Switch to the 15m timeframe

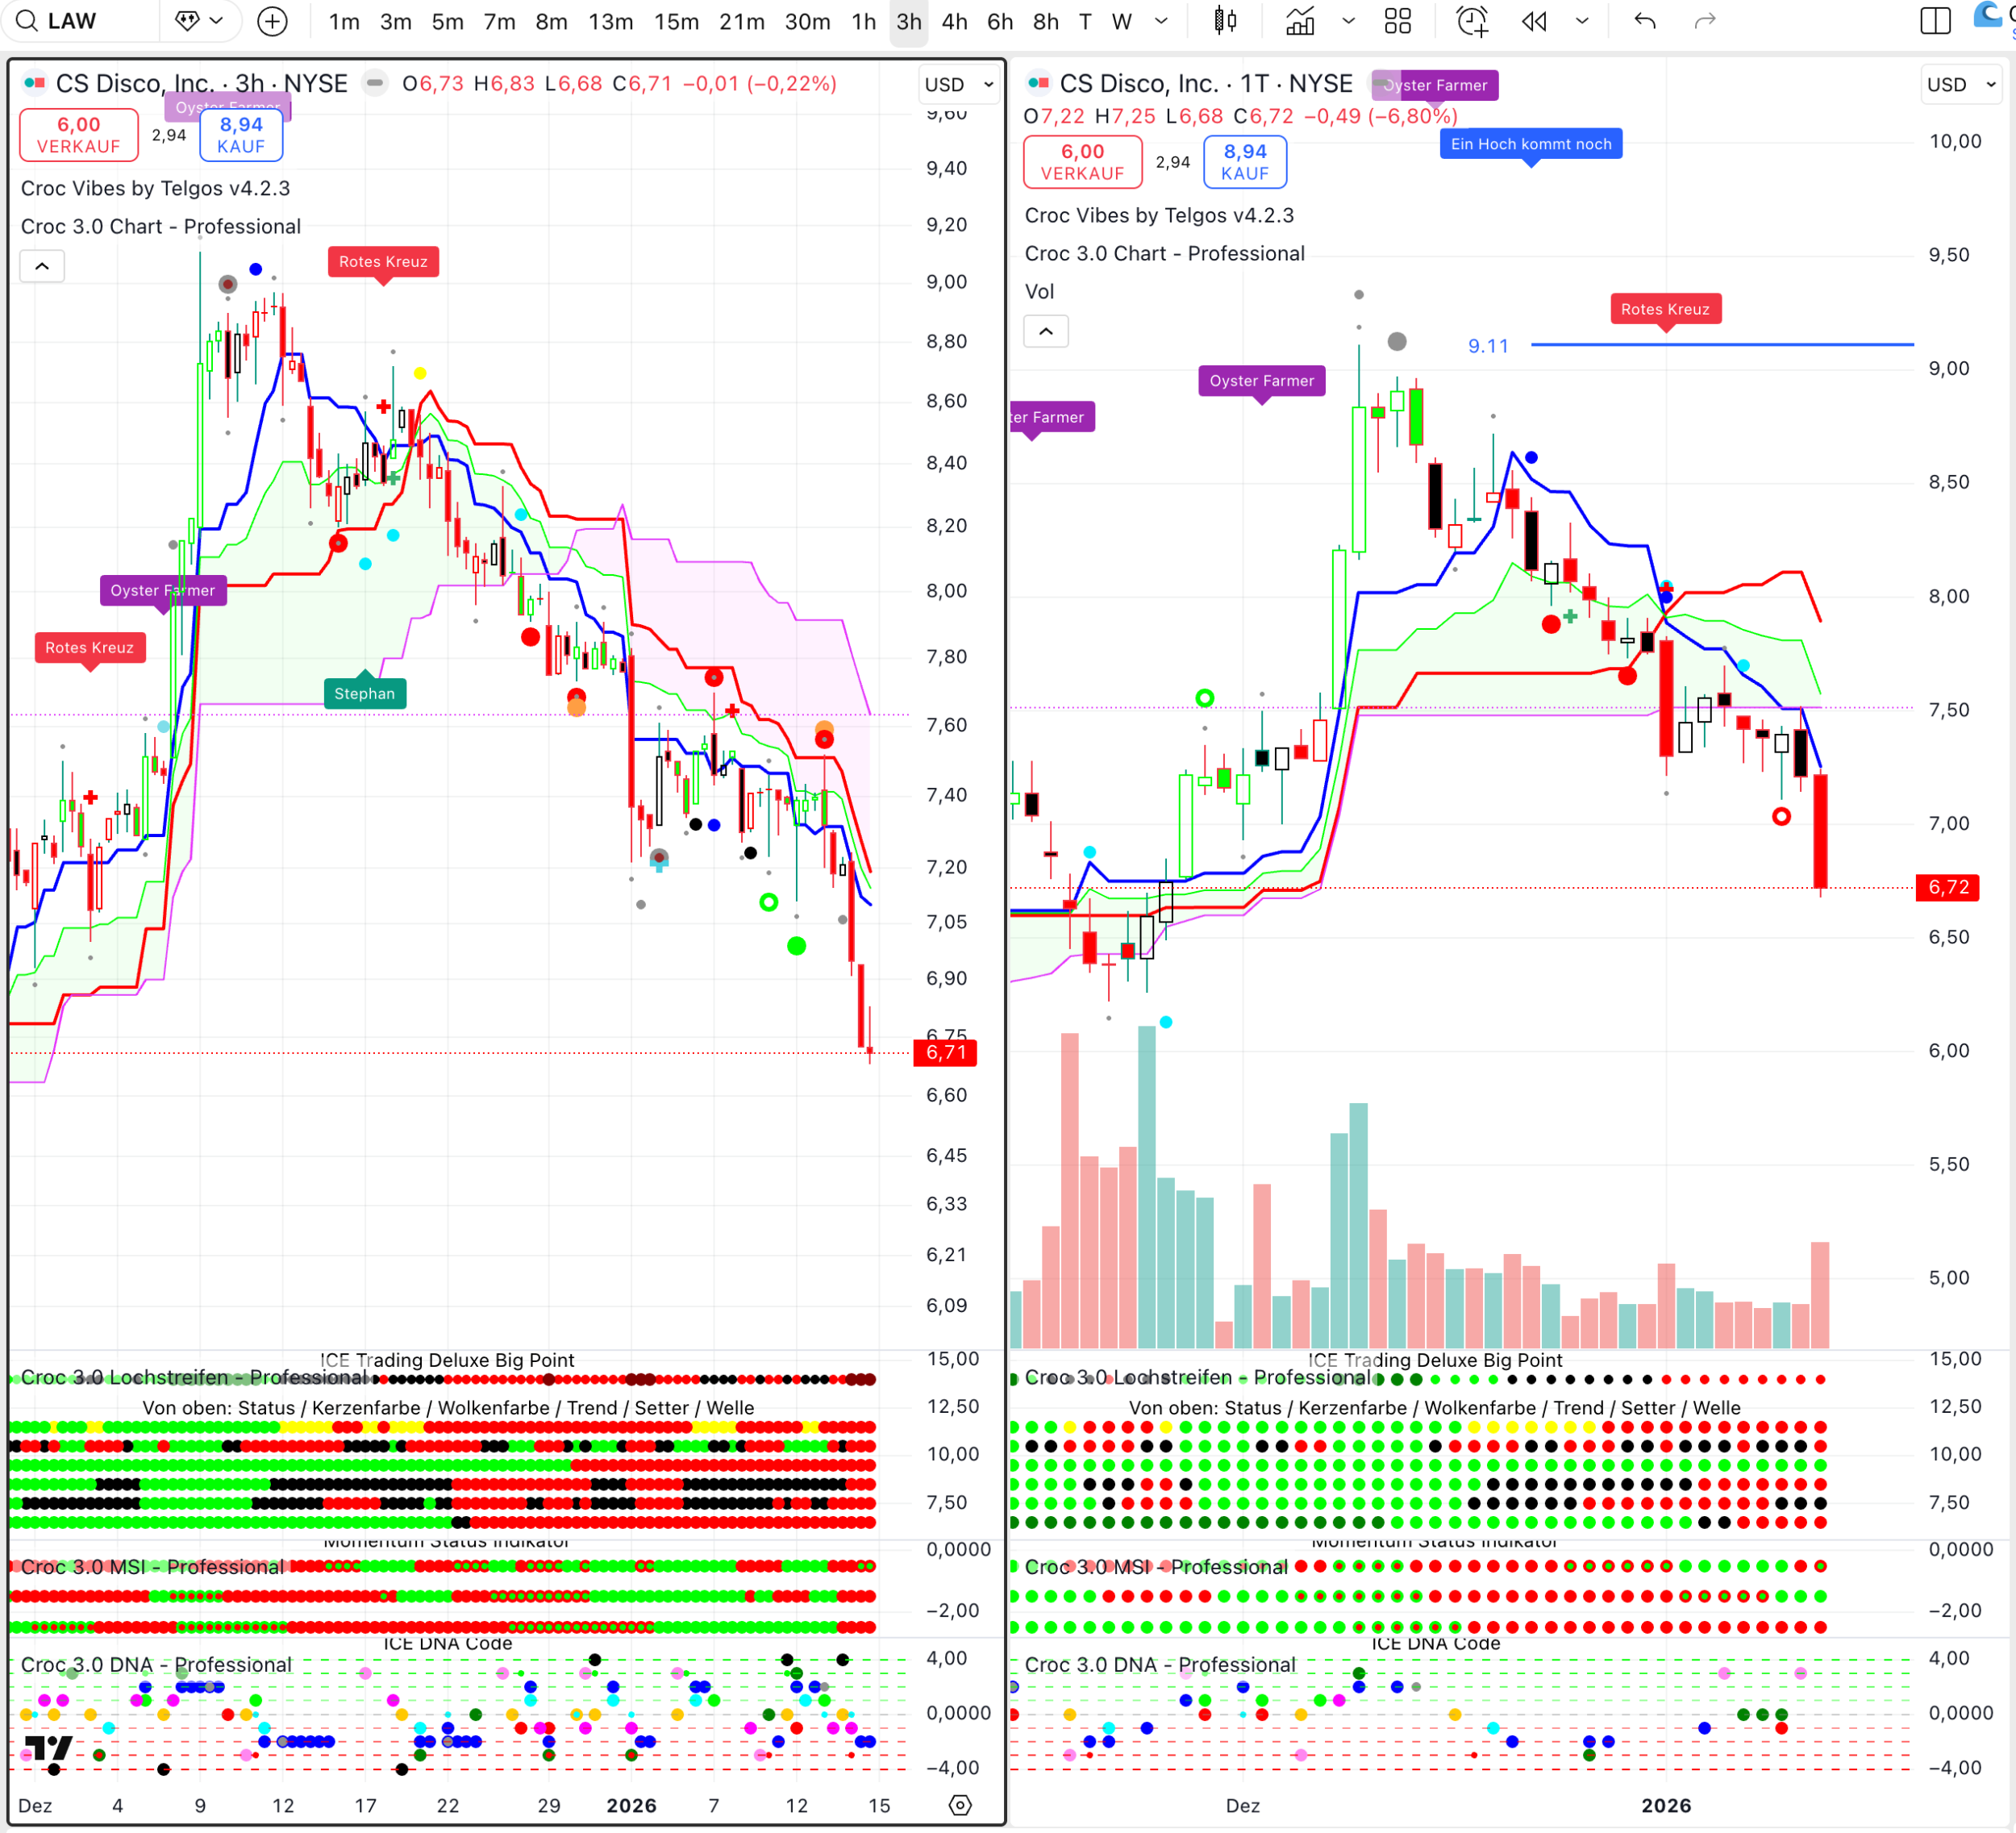click(676, 21)
